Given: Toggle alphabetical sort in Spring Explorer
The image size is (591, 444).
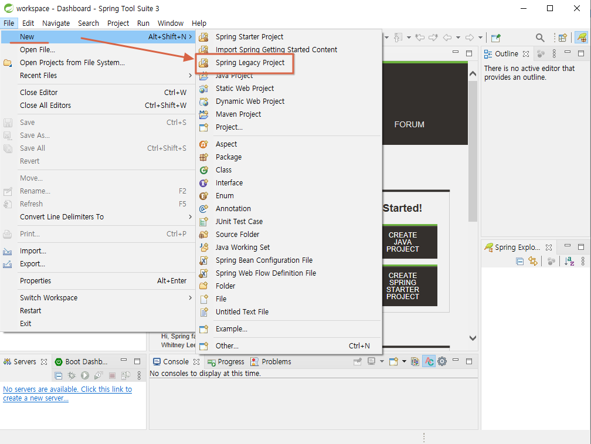Looking at the screenshot, I should pos(569,261).
